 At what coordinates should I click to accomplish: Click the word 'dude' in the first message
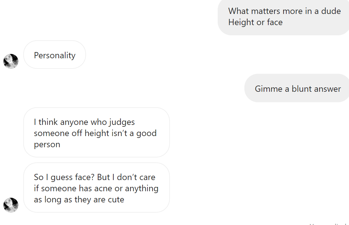331,11
